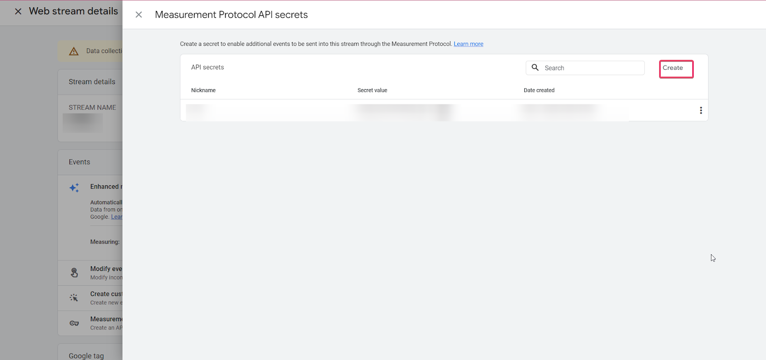Click the Measurement Protocol key icon
Image resolution: width=766 pixels, height=360 pixels.
[x=74, y=323]
